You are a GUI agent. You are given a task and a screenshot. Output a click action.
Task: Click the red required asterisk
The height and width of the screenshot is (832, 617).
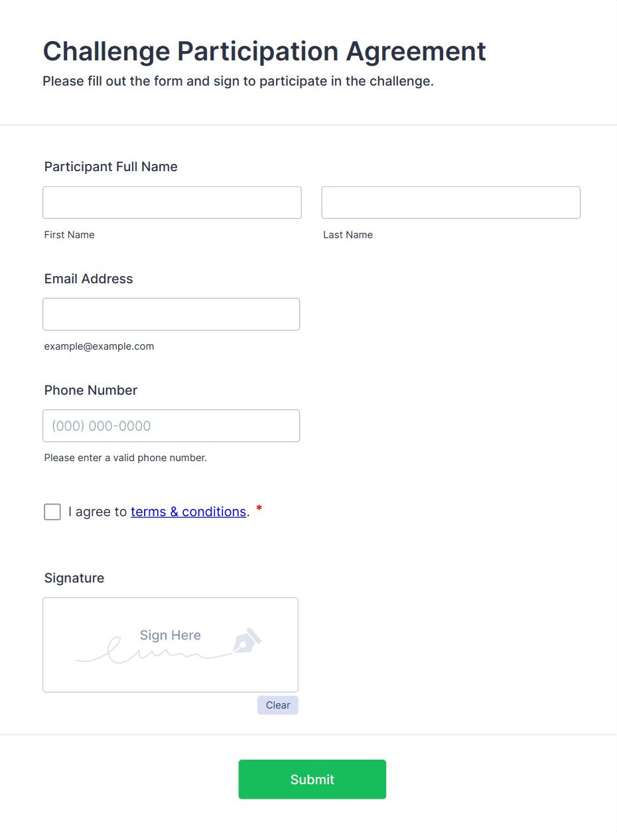pos(259,510)
